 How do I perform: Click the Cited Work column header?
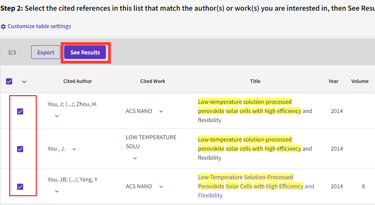153,81
